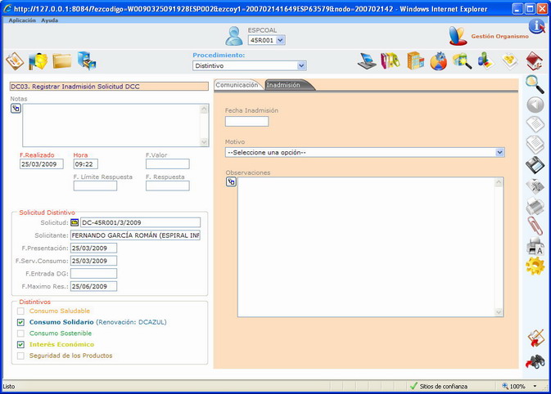Click the printer with letter A icon
Viewport: 551px width, 394px height.
click(535, 246)
